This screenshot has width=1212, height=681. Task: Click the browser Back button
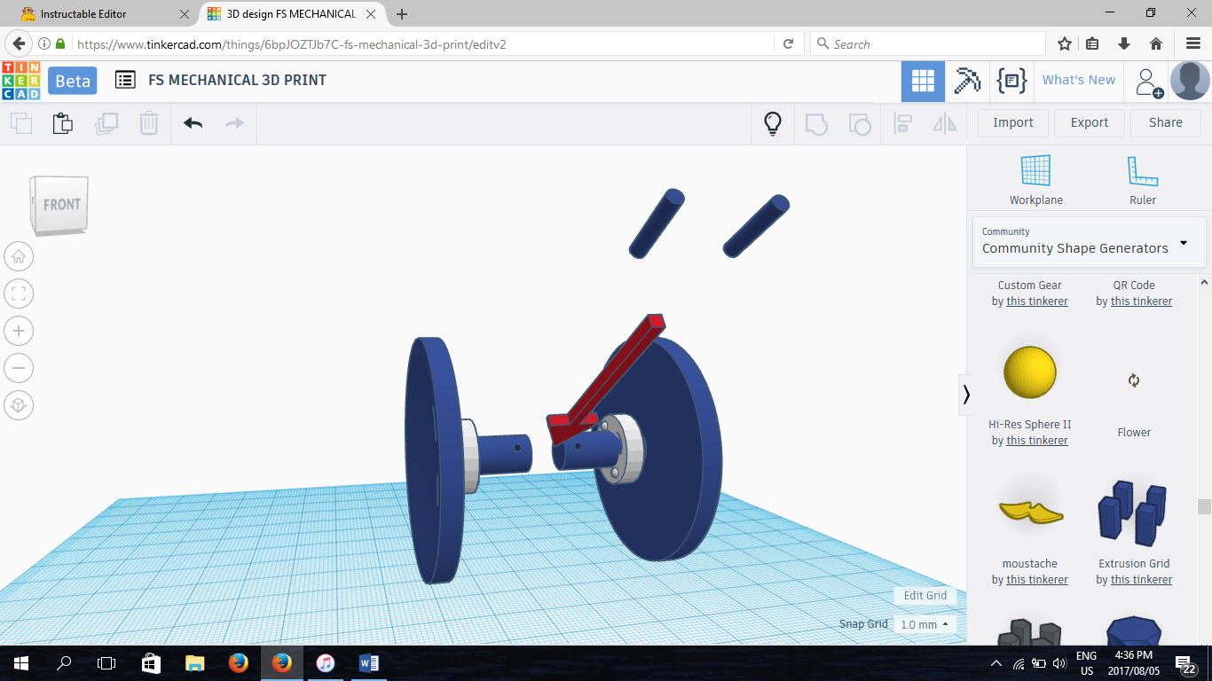[x=18, y=43]
